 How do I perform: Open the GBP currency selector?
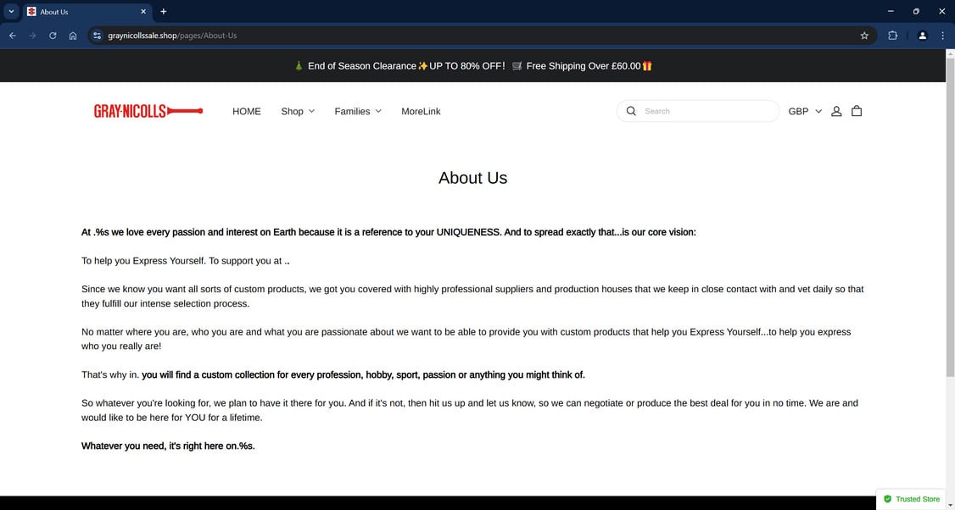point(805,111)
